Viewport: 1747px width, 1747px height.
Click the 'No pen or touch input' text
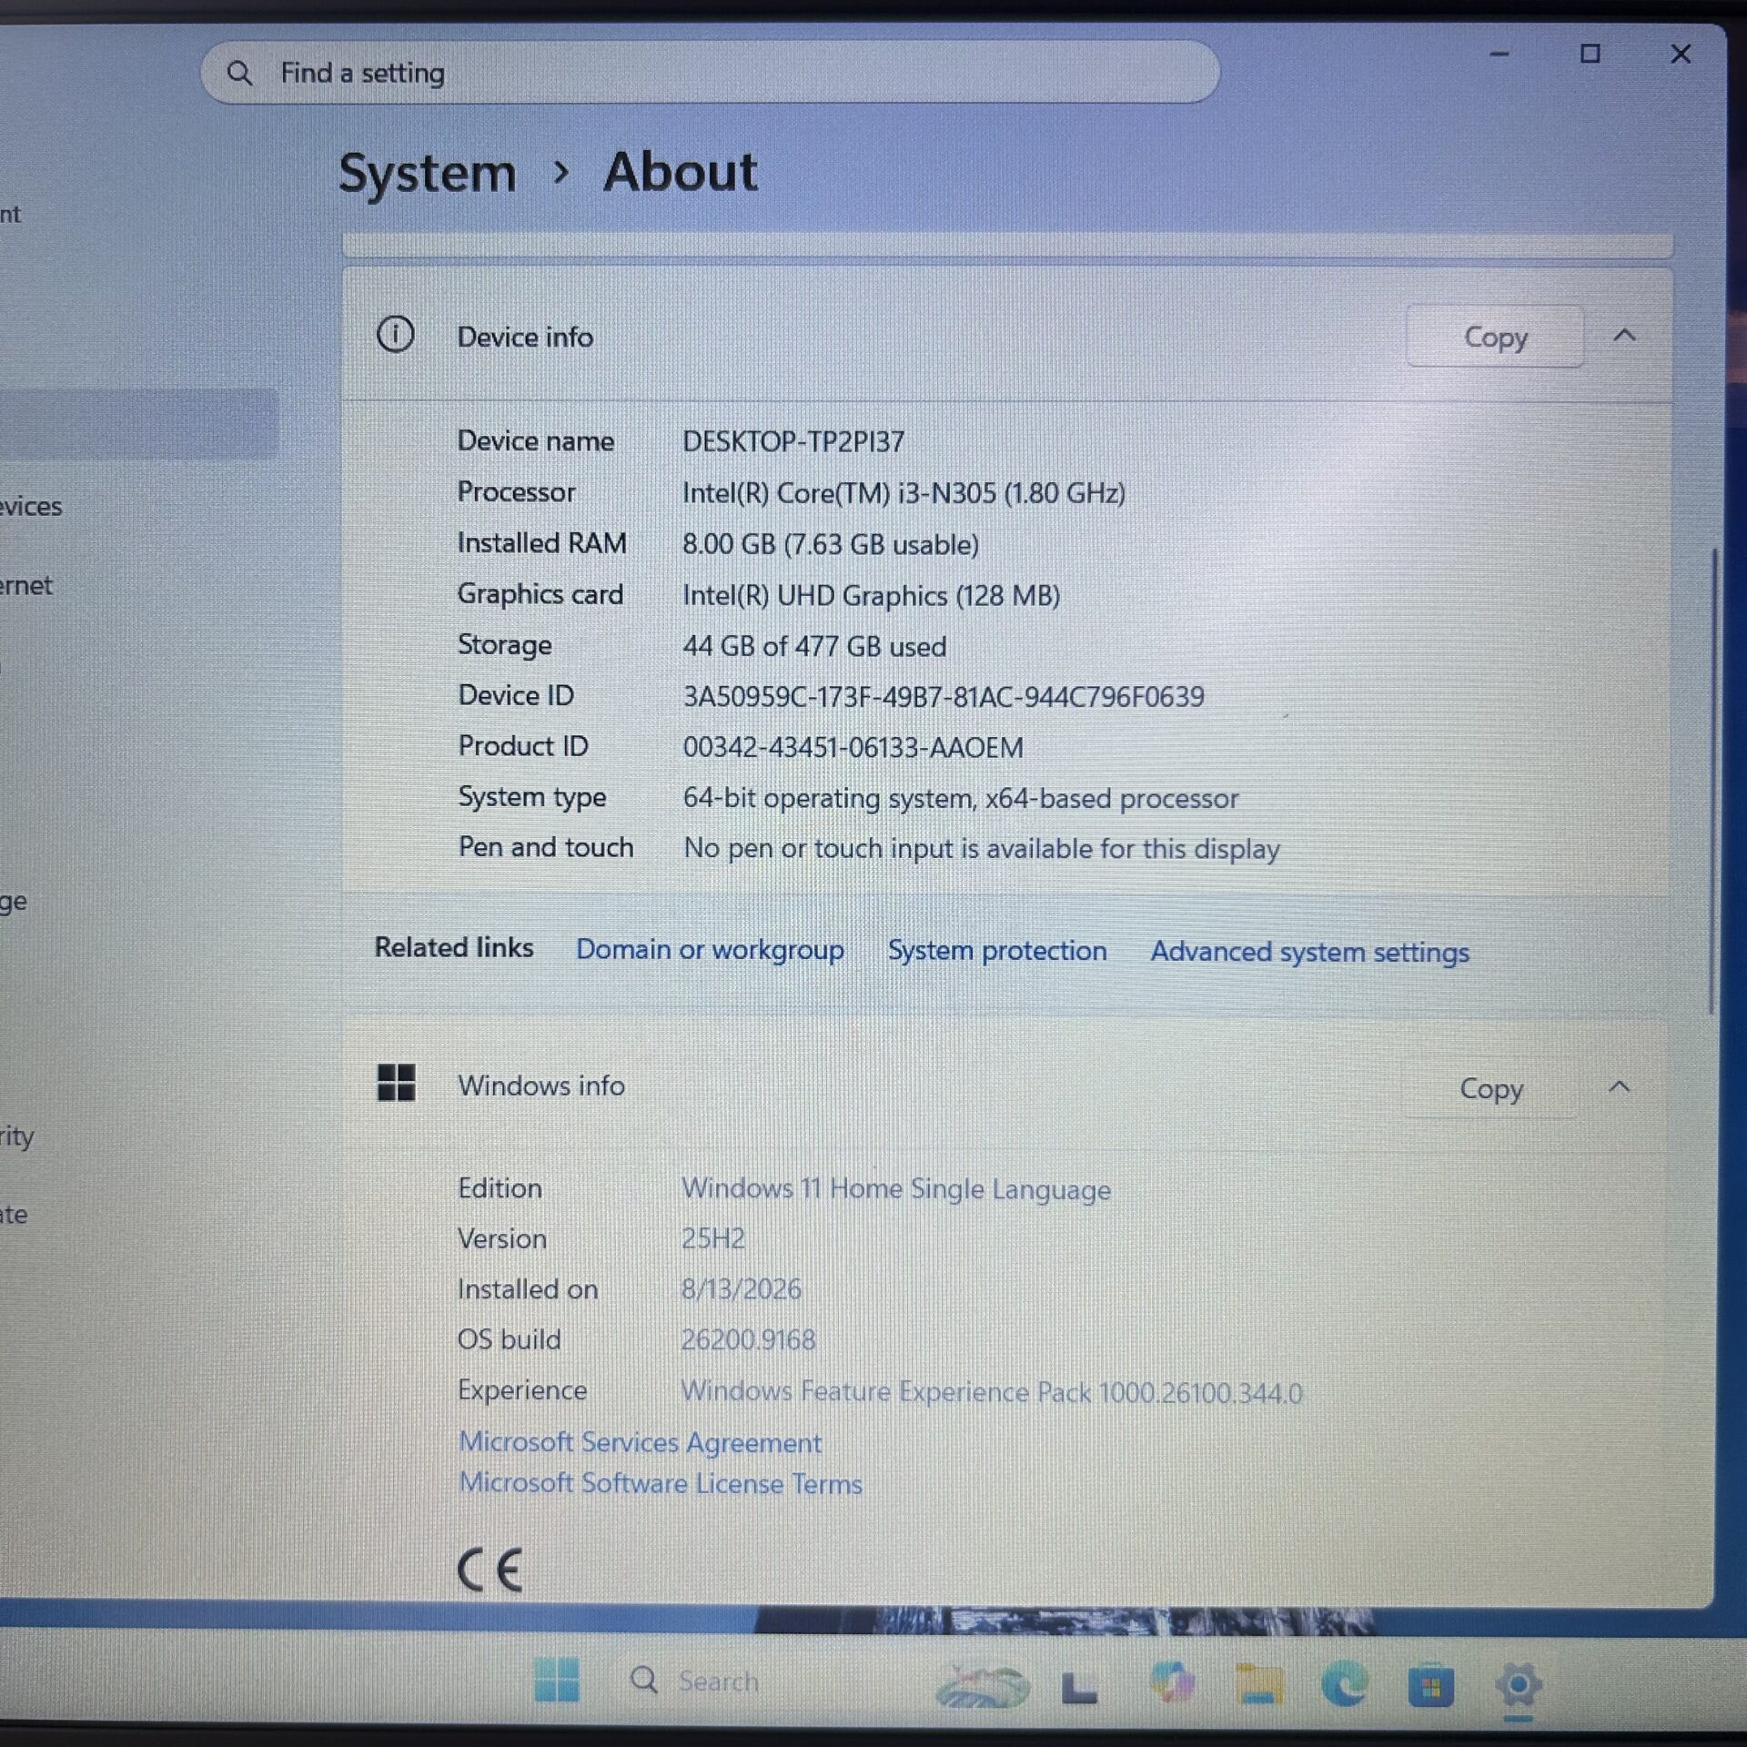pos(982,849)
